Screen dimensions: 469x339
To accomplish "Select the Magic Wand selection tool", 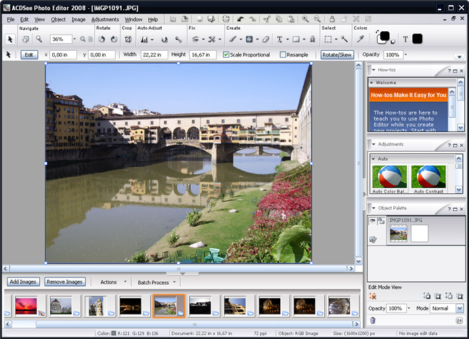I will (344, 39).
